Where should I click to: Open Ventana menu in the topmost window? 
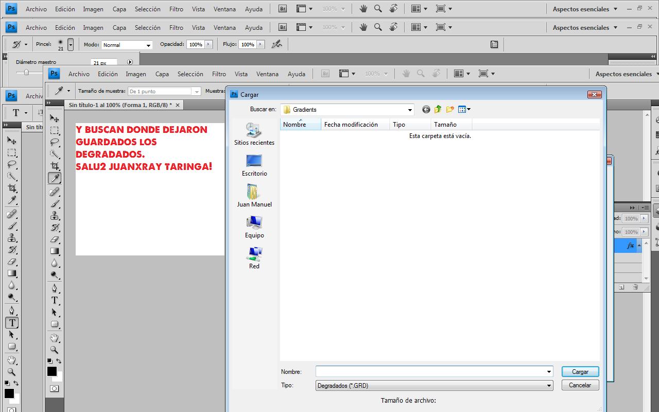pyautogui.click(x=224, y=9)
